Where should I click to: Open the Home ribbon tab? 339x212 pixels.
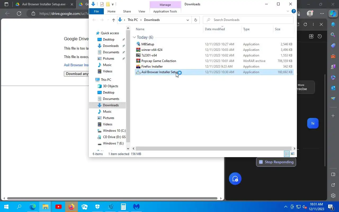pos(111,11)
